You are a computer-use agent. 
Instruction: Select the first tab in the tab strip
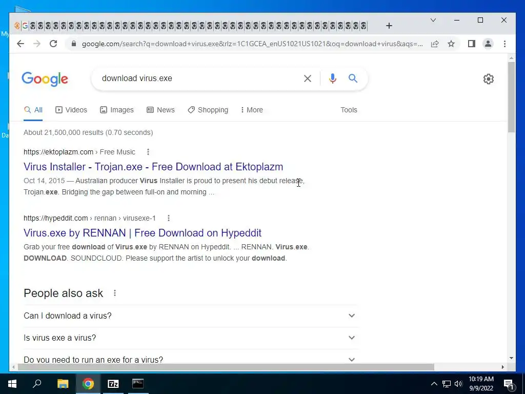17,26
